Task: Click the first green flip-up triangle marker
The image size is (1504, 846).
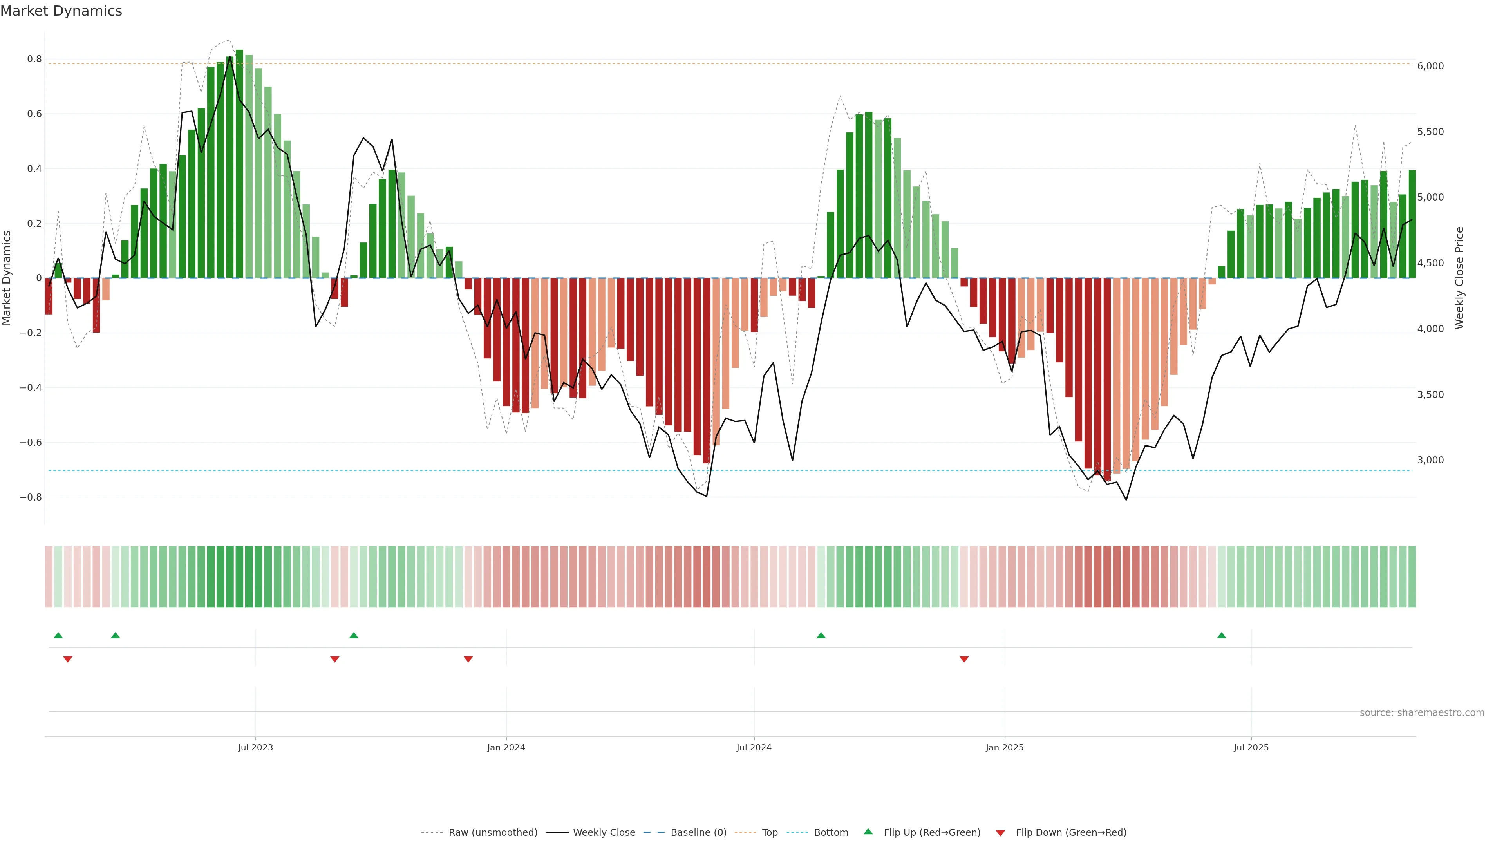Action: coord(58,635)
